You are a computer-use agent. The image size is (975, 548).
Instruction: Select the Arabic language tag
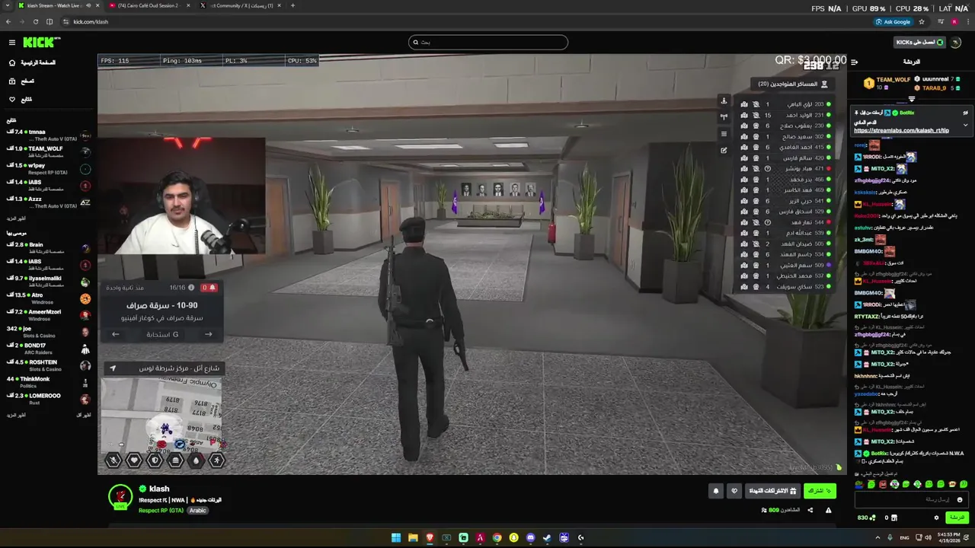(198, 511)
